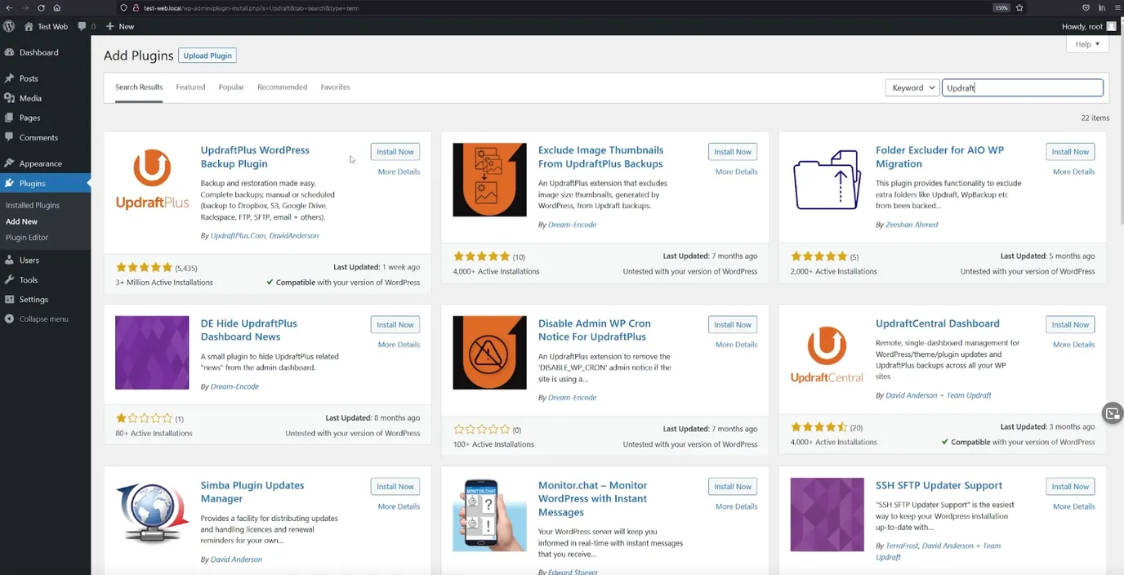Click the UpdraftPlus logo thumbnail
1124x575 pixels.
pyautogui.click(x=152, y=180)
